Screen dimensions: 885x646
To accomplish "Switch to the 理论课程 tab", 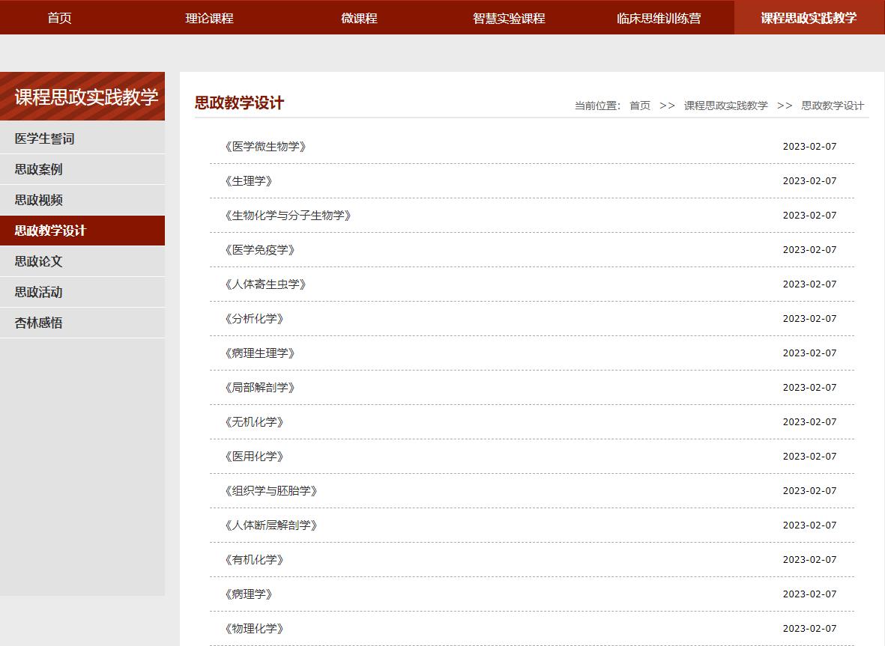I will point(210,17).
